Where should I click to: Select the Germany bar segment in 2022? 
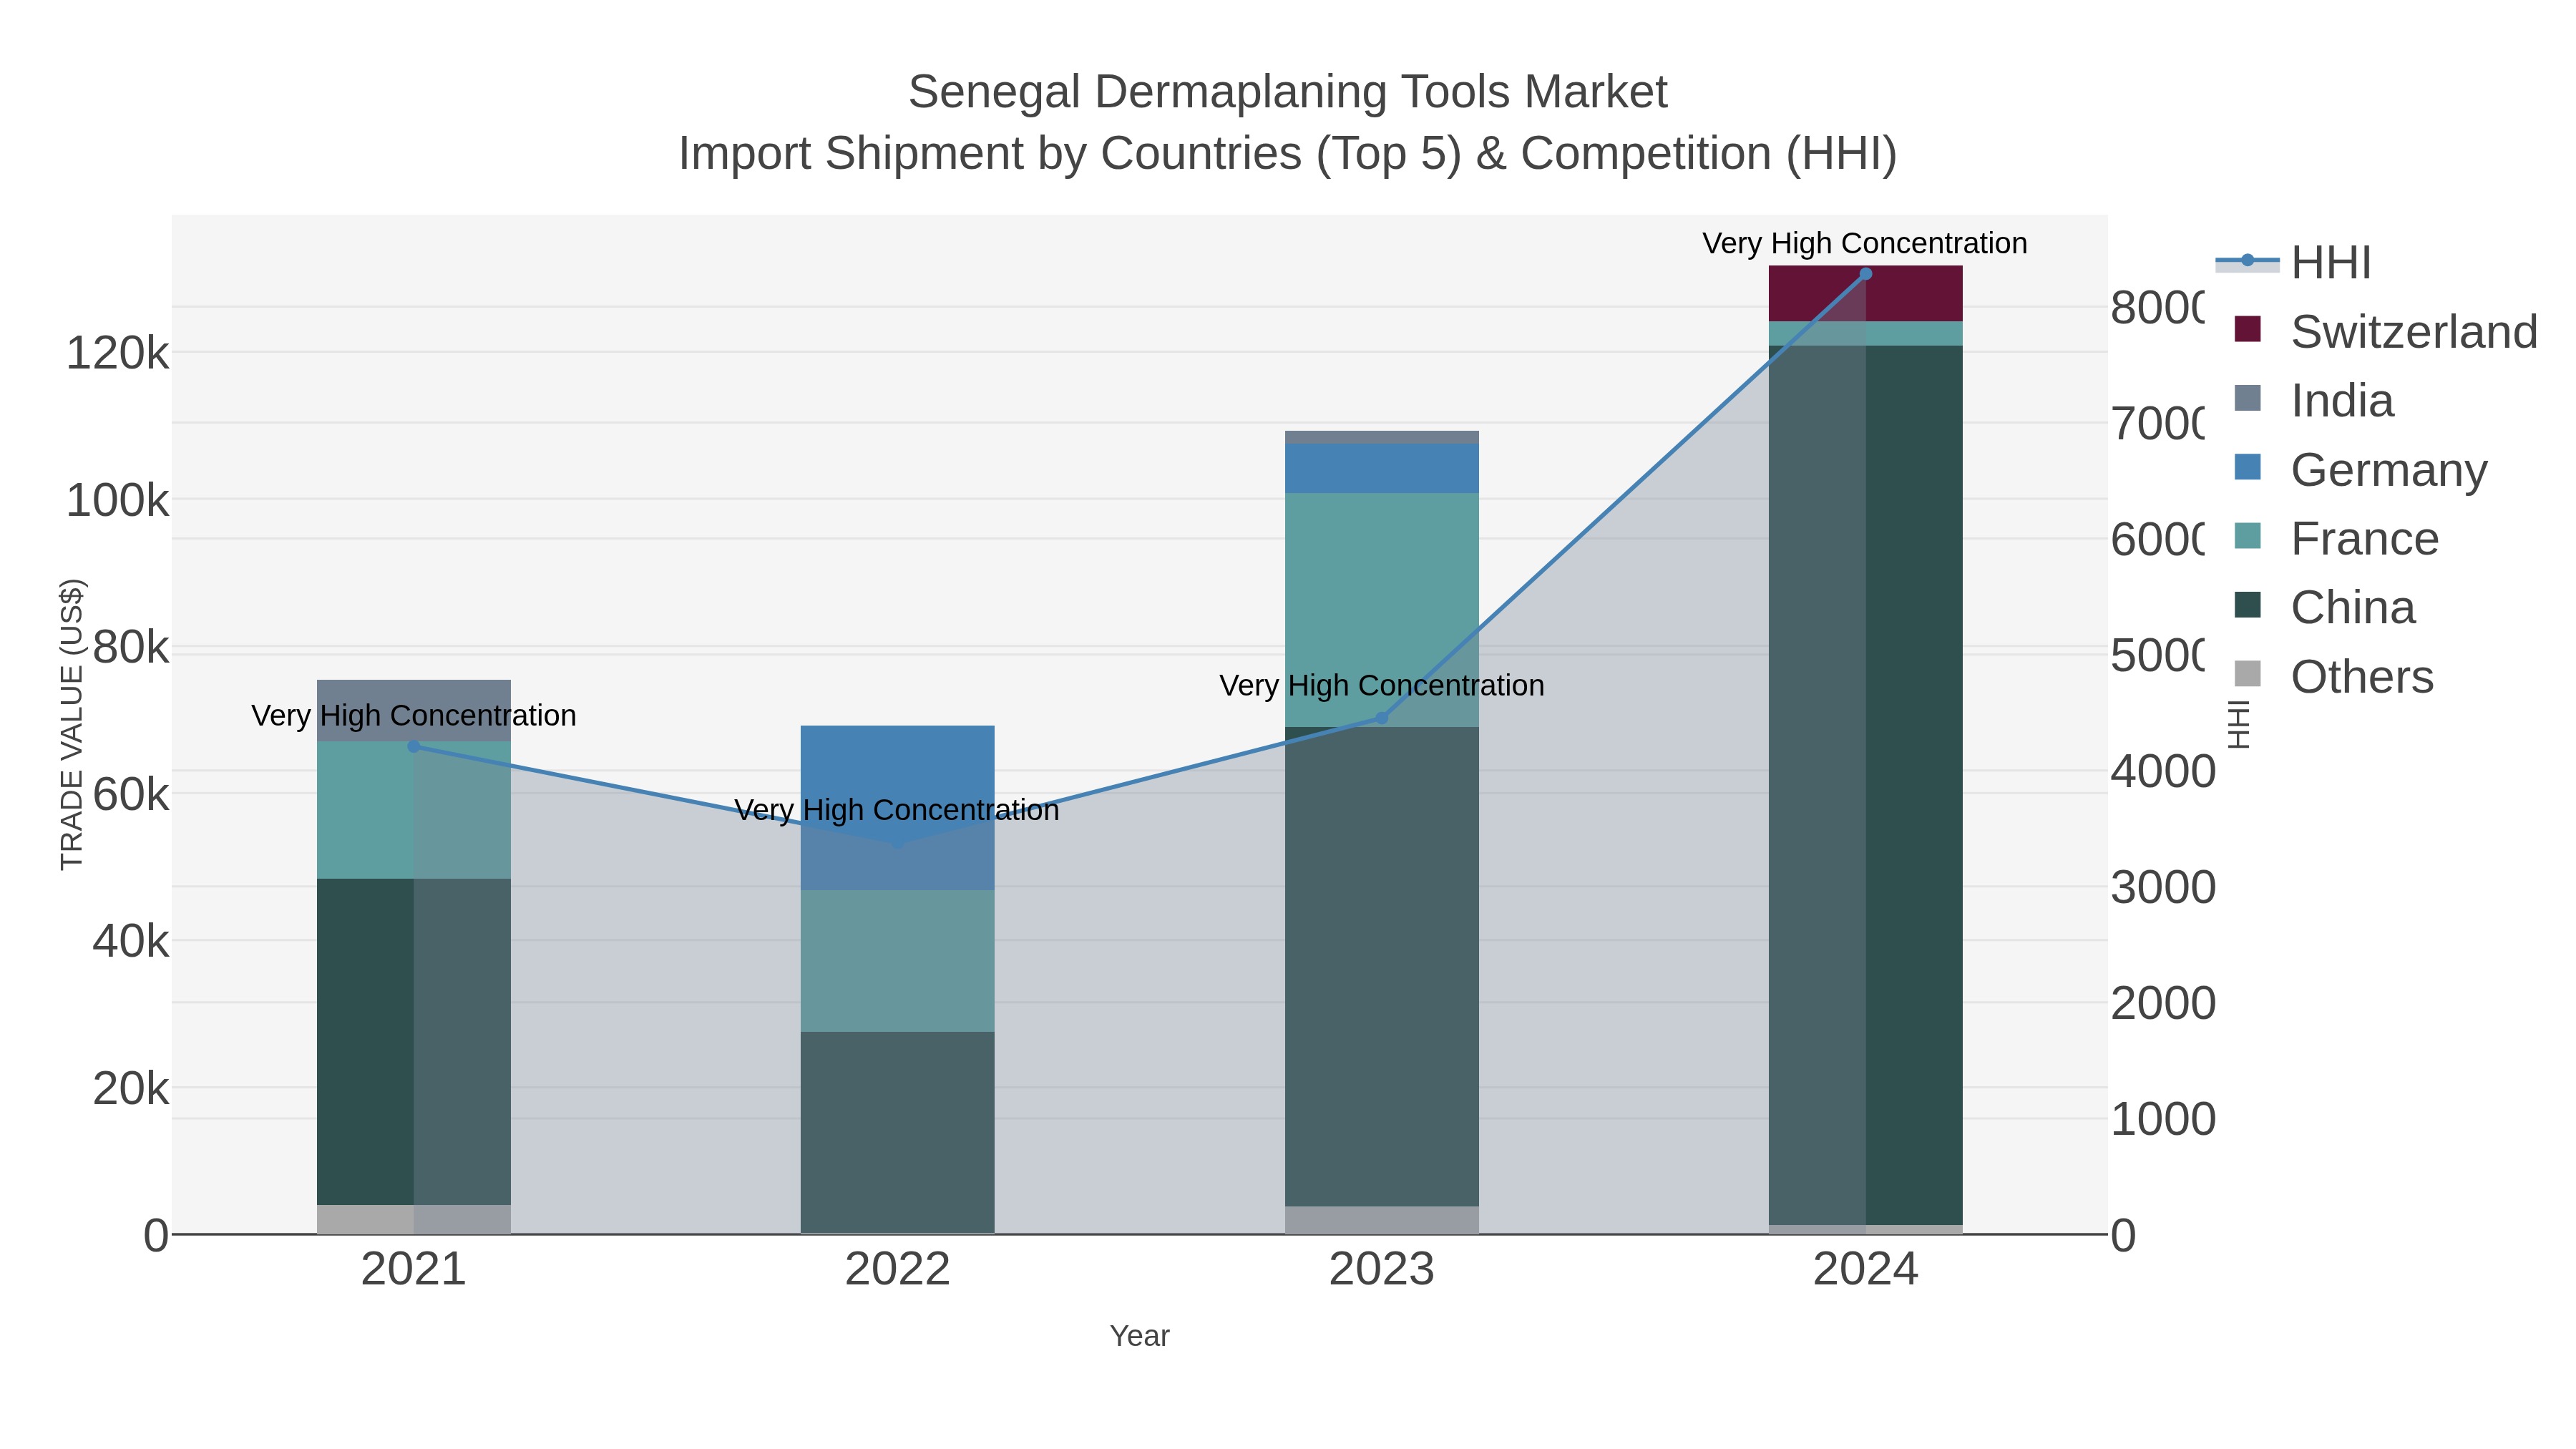[x=898, y=808]
